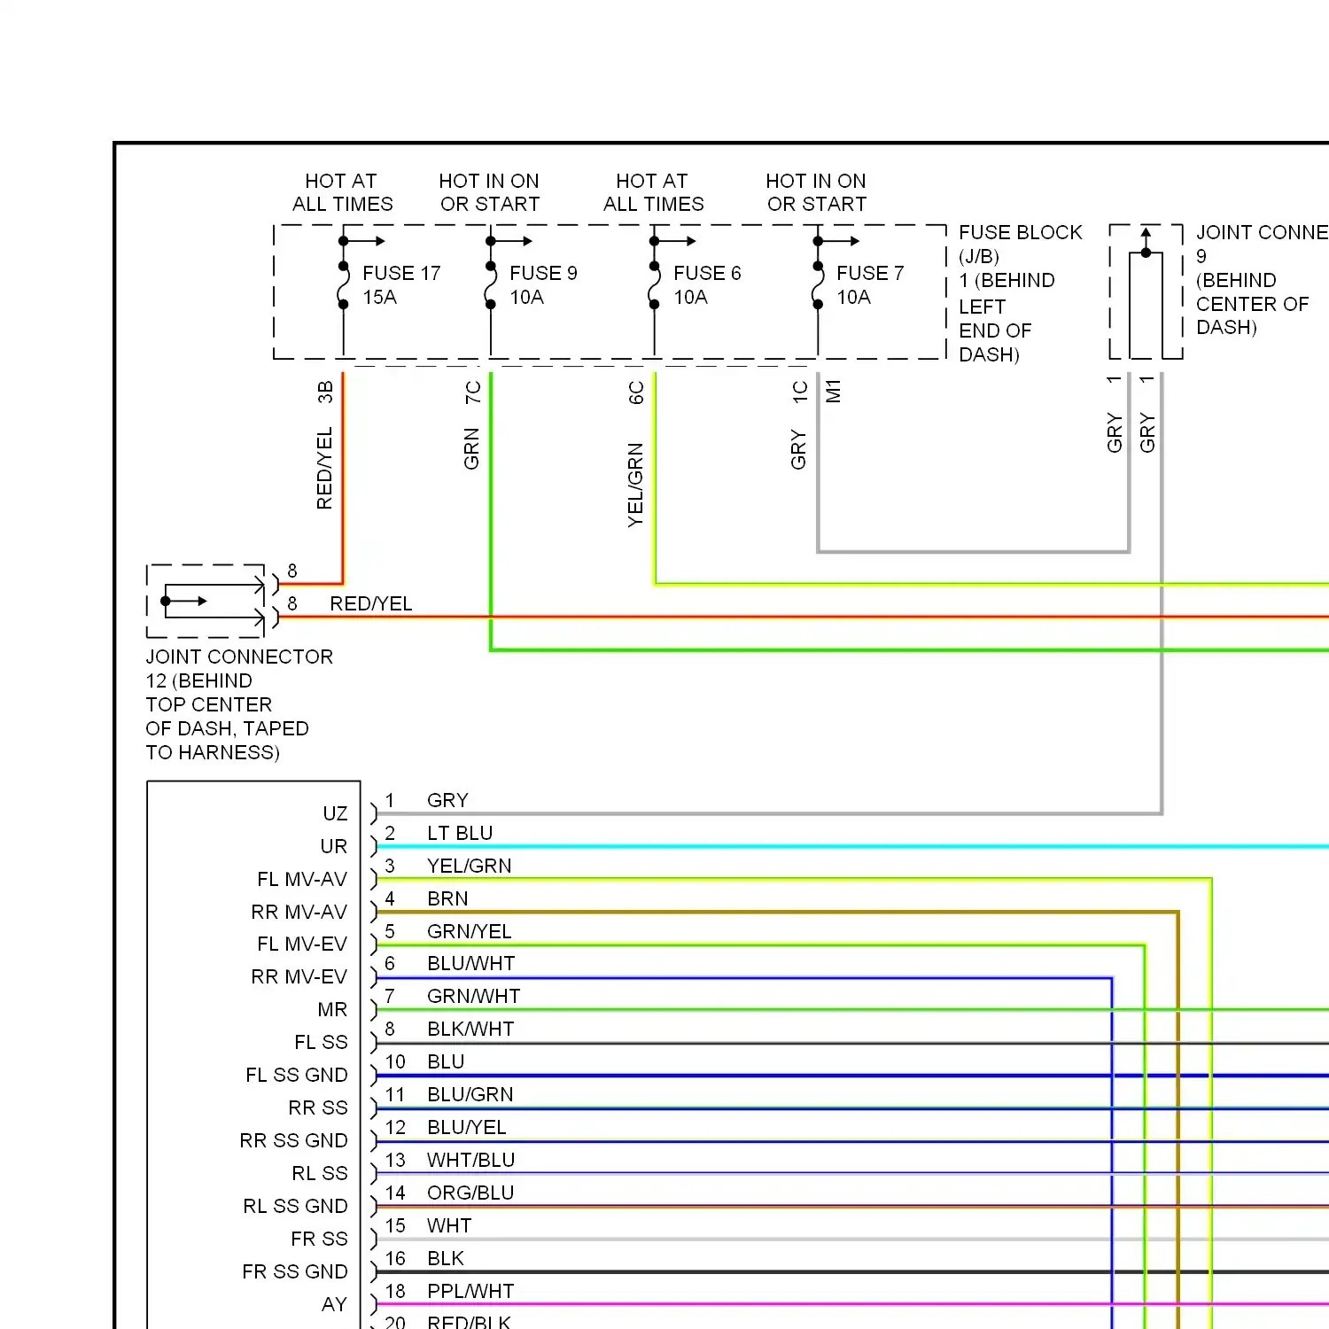Click pin 13 WHT/BLU wire label
Image resolution: width=1329 pixels, height=1329 pixels.
471,1160
